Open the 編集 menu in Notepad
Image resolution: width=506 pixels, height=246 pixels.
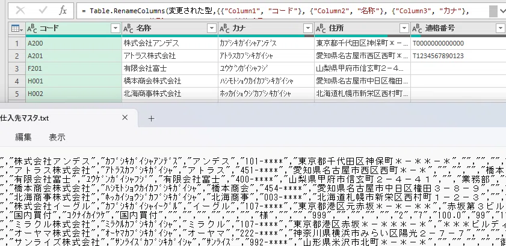coord(23,137)
